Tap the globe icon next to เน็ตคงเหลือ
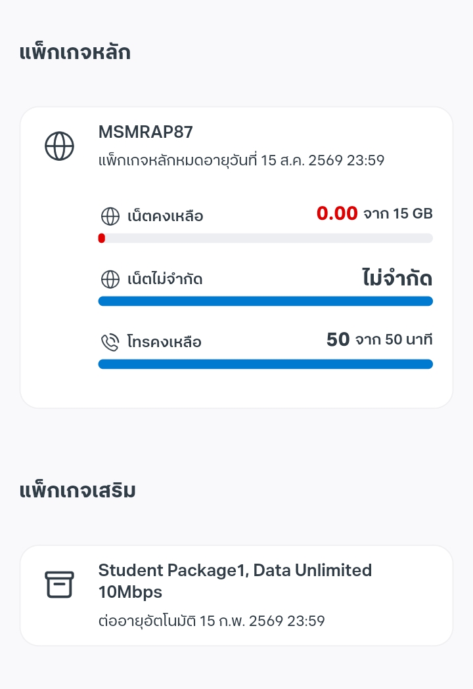The image size is (473, 689). [110, 216]
